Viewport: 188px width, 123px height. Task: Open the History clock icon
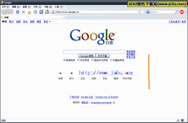(x=35, y=12)
